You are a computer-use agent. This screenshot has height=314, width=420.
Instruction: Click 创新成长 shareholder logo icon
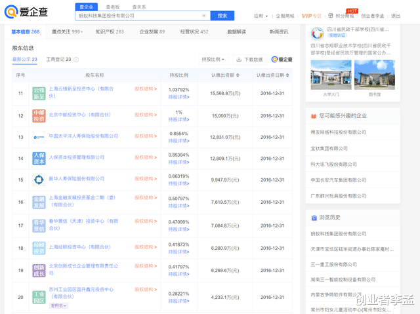pyautogui.click(x=39, y=270)
